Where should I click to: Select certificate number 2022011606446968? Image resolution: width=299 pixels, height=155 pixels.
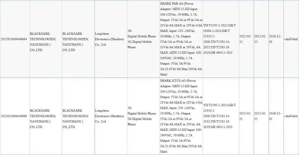(14, 116)
